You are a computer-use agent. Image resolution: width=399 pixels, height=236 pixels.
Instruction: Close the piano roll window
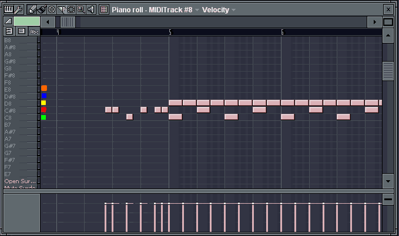388,9
